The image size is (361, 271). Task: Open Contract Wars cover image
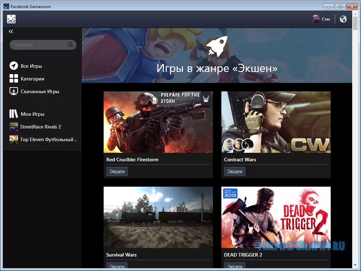pyautogui.click(x=276, y=122)
